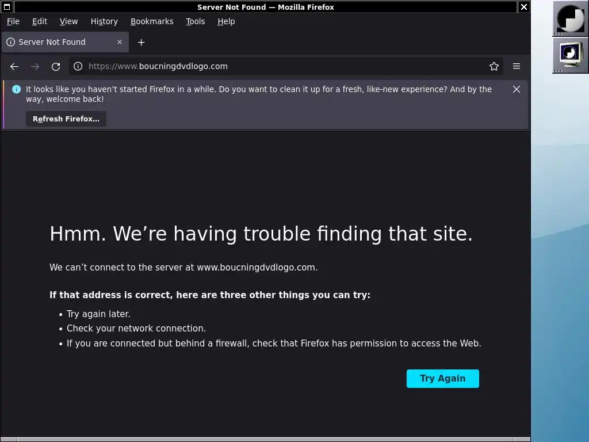Select the Server Not Found tab

coord(65,42)
